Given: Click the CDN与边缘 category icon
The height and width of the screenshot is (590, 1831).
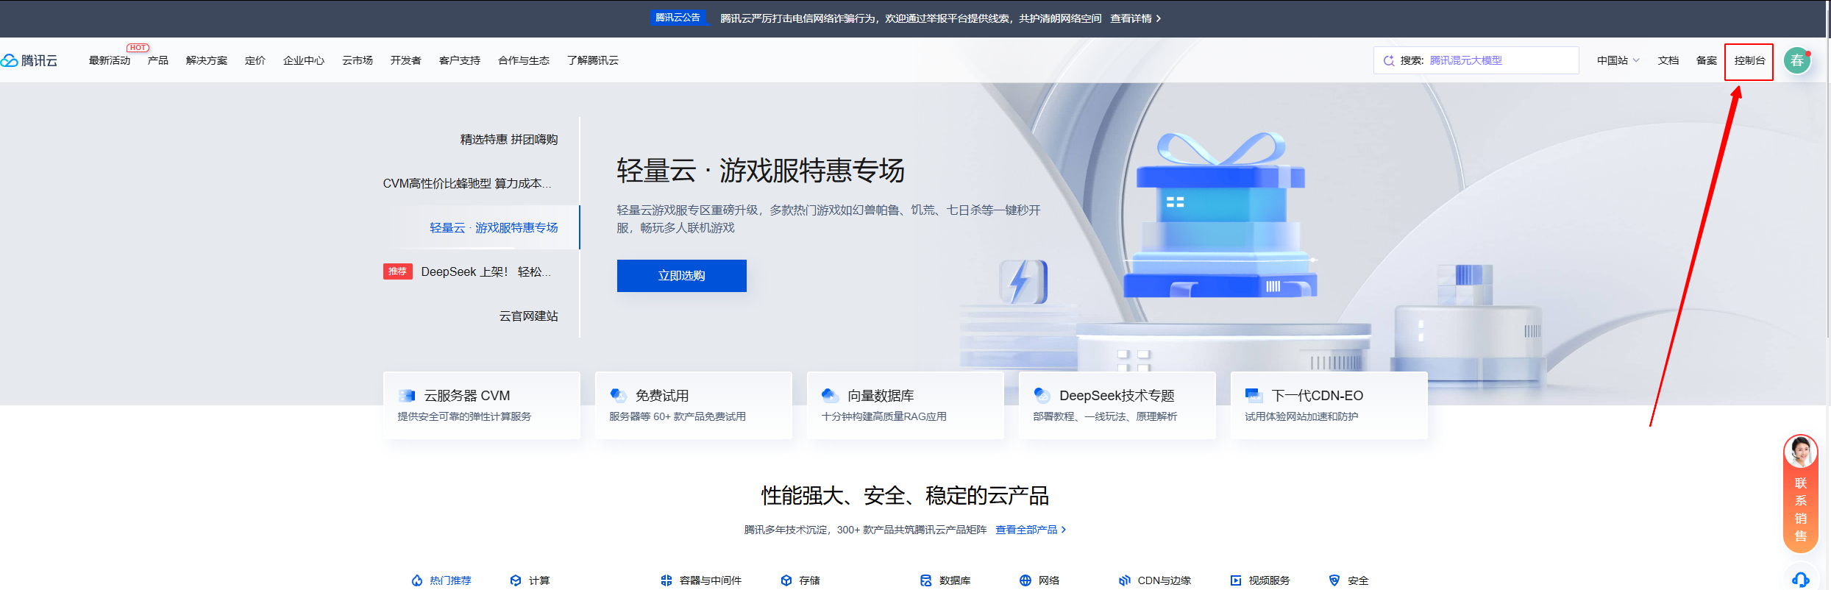Looking at the screenshot, I should pos(1125,580).
